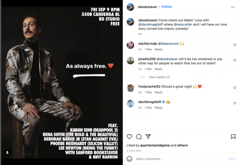View the others who liked the post
The image size is (239, 165).
(x=182, y=145)
